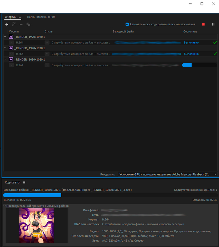219x247 pixels.
Task: Click output file path in third row
Action: click(x=145, y=65)
